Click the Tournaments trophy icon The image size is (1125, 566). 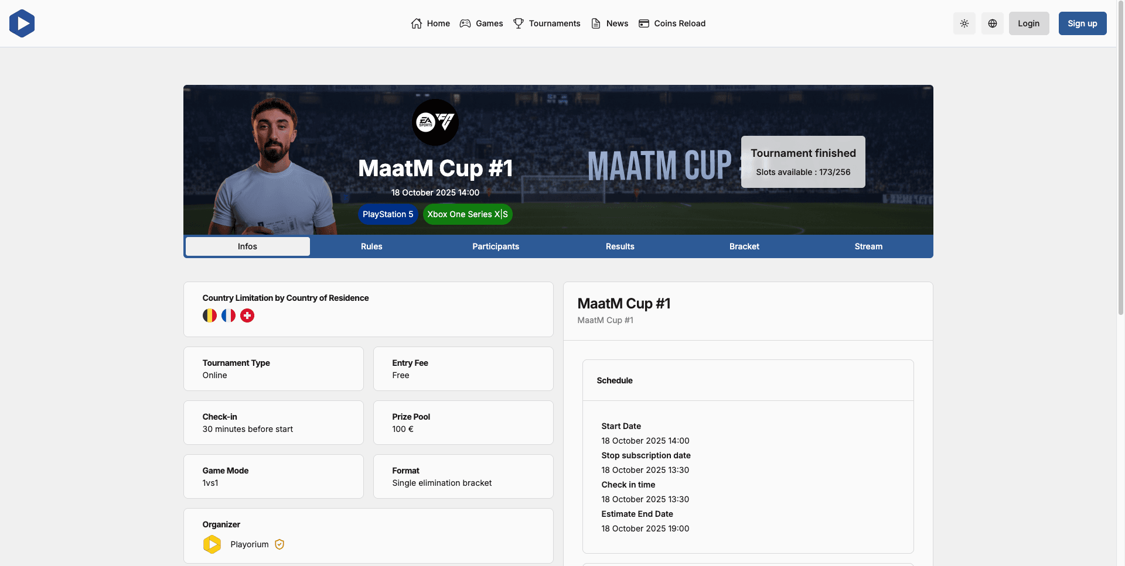(519, 23)
